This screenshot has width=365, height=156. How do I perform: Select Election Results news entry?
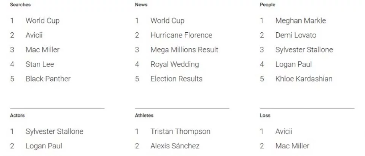(177, 79)
